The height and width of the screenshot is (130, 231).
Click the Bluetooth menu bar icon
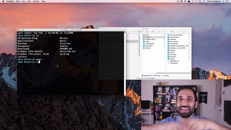tap(192, 1)
